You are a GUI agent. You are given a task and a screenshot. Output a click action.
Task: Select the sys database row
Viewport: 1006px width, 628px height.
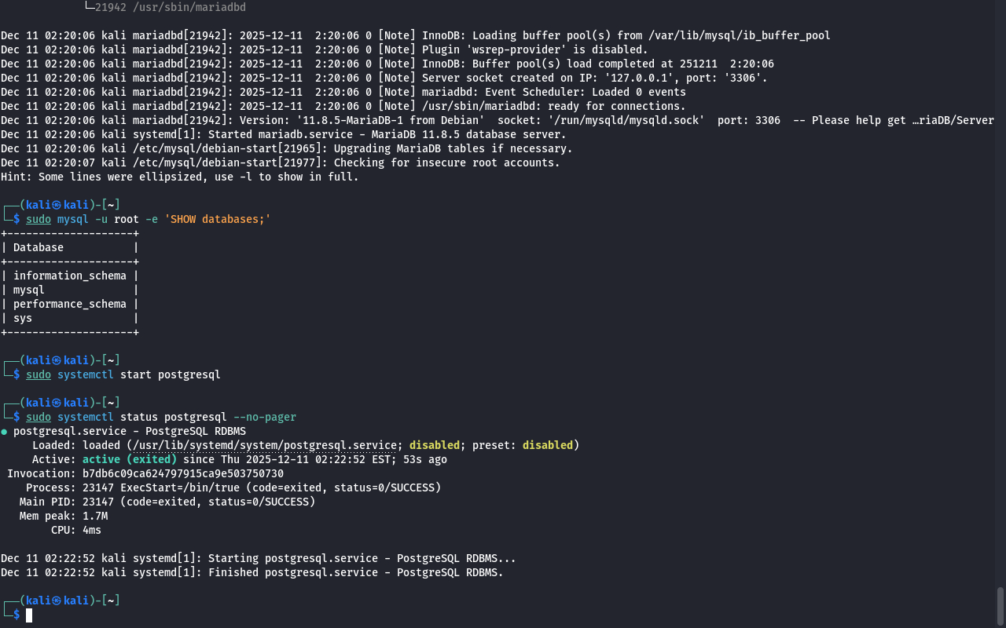(23, 318)
